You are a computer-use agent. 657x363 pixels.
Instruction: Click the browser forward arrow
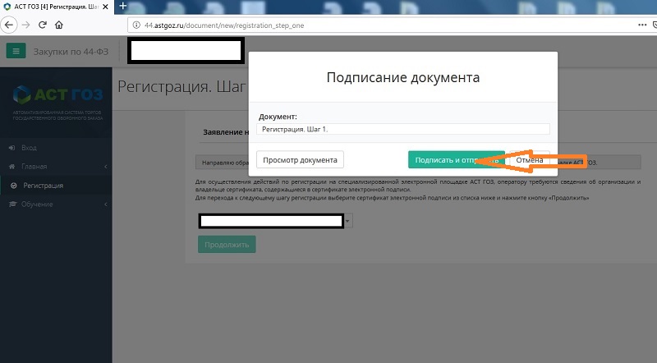point(26,25)
